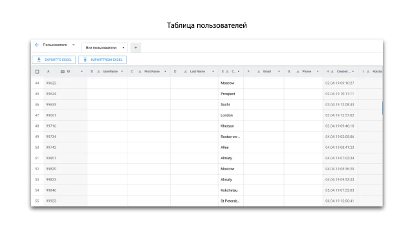Go back using the blue arrow
This screenshot has height=233, width=414.
37,45
